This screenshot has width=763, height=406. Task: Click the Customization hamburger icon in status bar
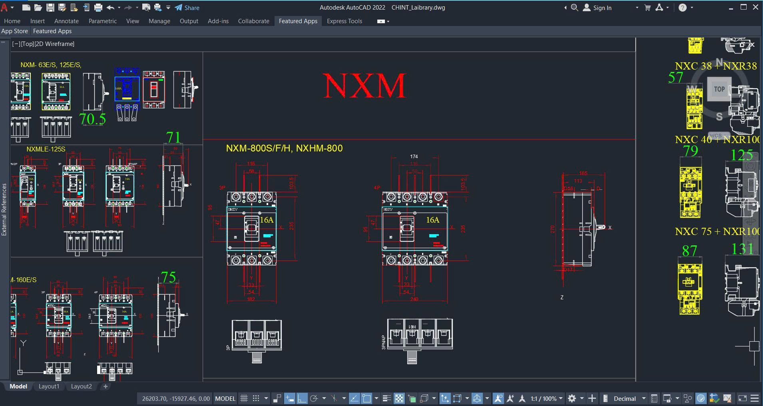755,398
